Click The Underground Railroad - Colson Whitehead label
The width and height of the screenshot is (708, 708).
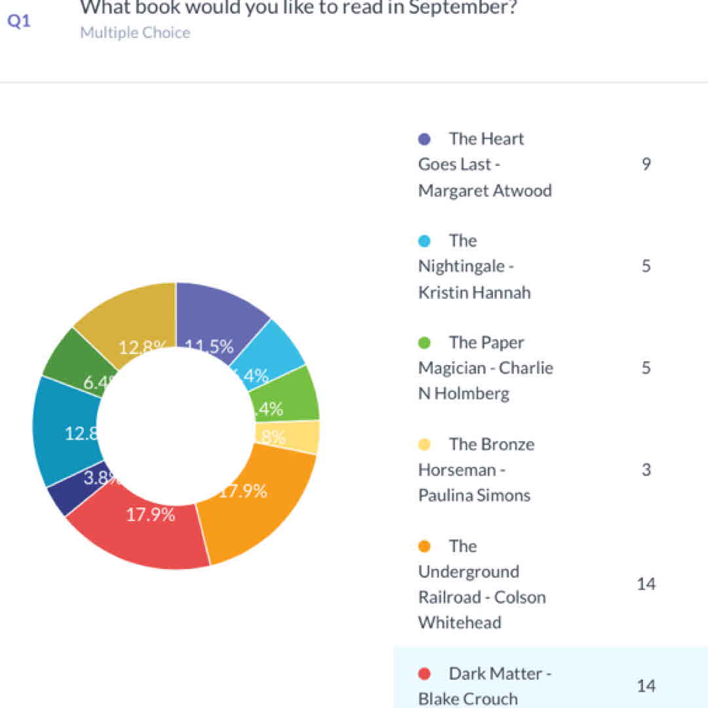[482, 584]
